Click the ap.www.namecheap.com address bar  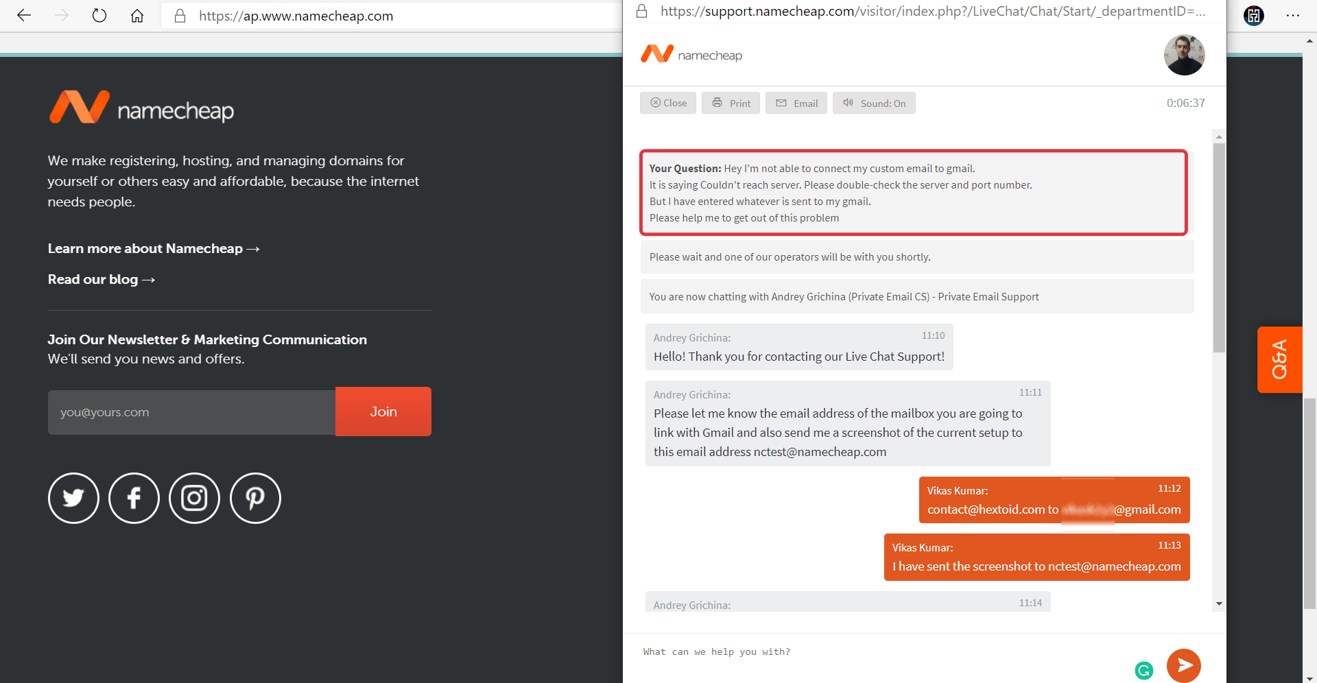[392, 16]
